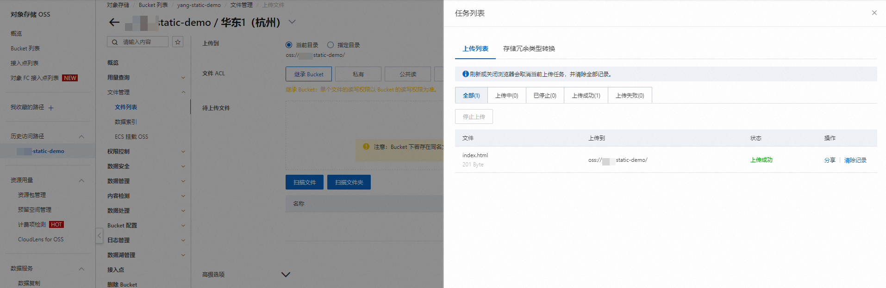Switch to the 存储冗余类型转换 tab
Screen dimensions: 886x288
[x=529, y=49]
